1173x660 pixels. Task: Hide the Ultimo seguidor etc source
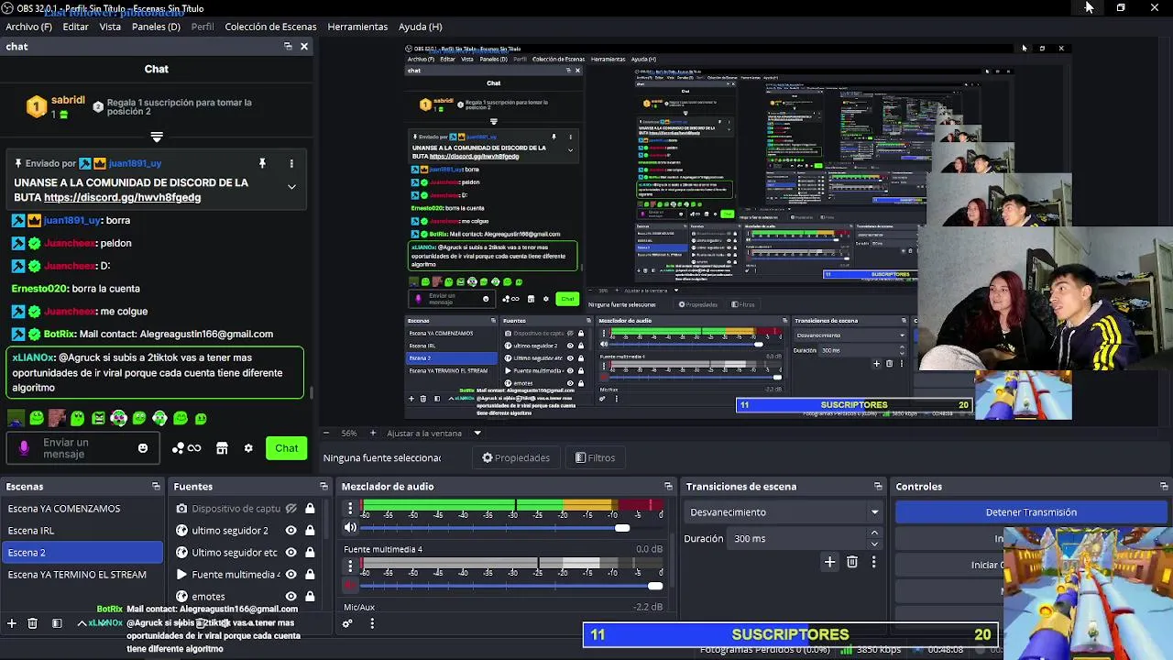click(291, 553)
